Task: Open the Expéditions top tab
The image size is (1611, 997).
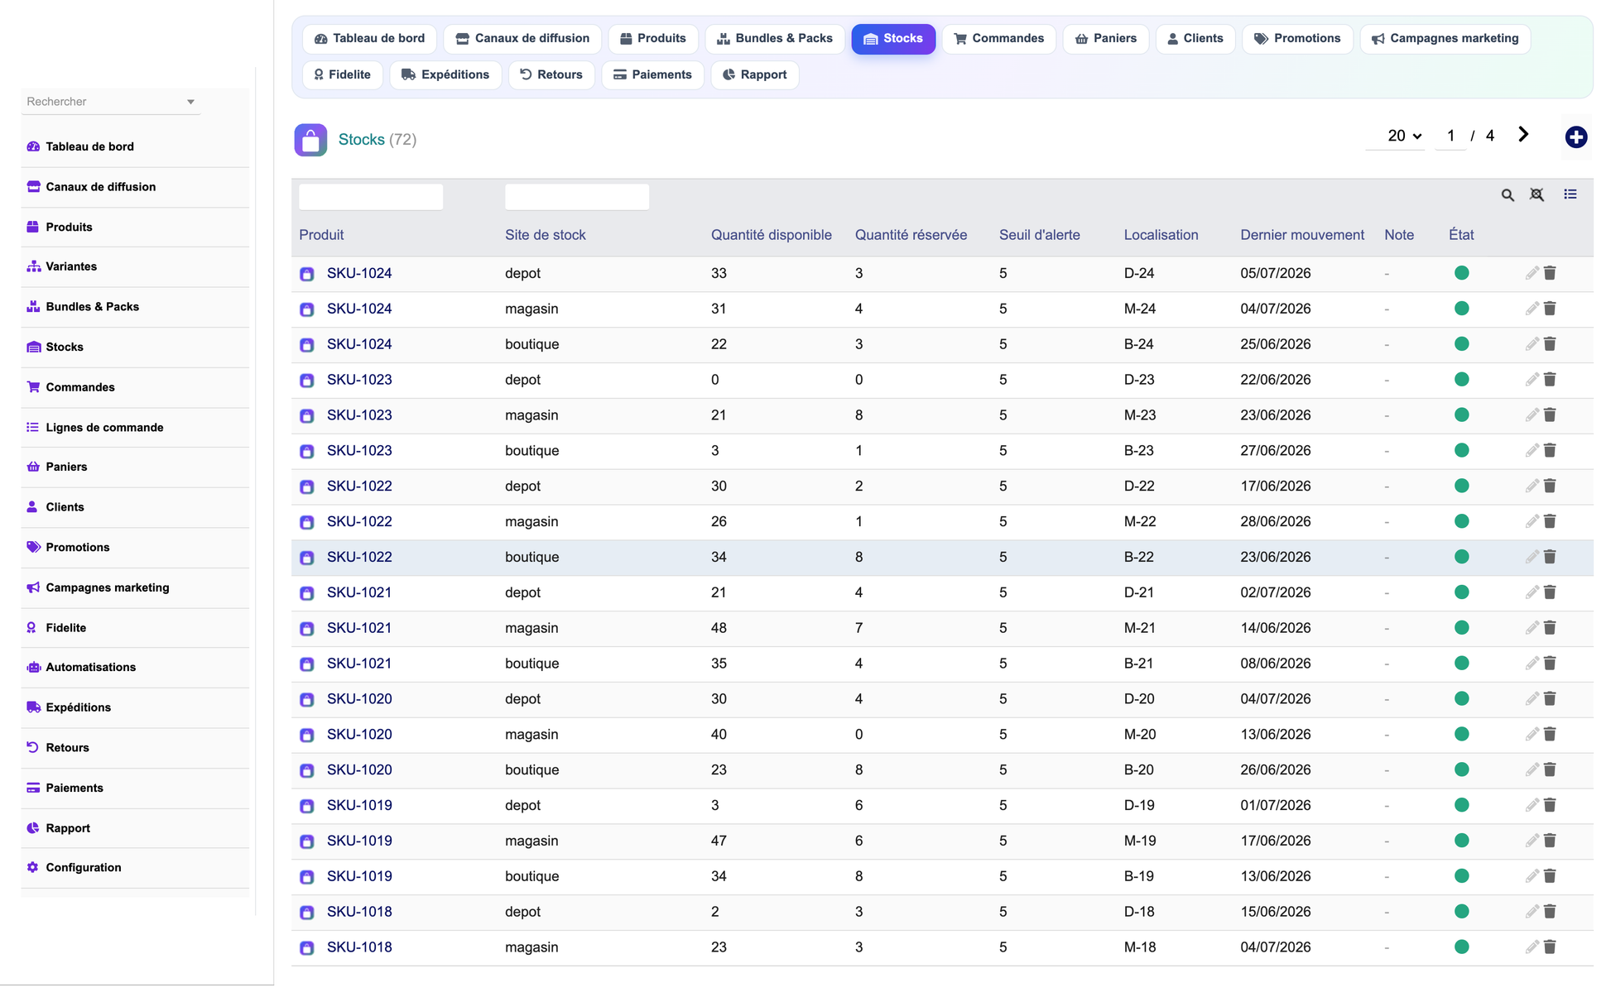Action: click(x=445, y=74)
